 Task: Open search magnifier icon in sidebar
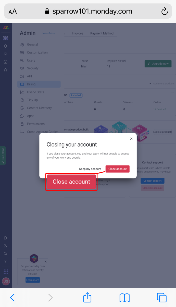click(x=6, y=254)
